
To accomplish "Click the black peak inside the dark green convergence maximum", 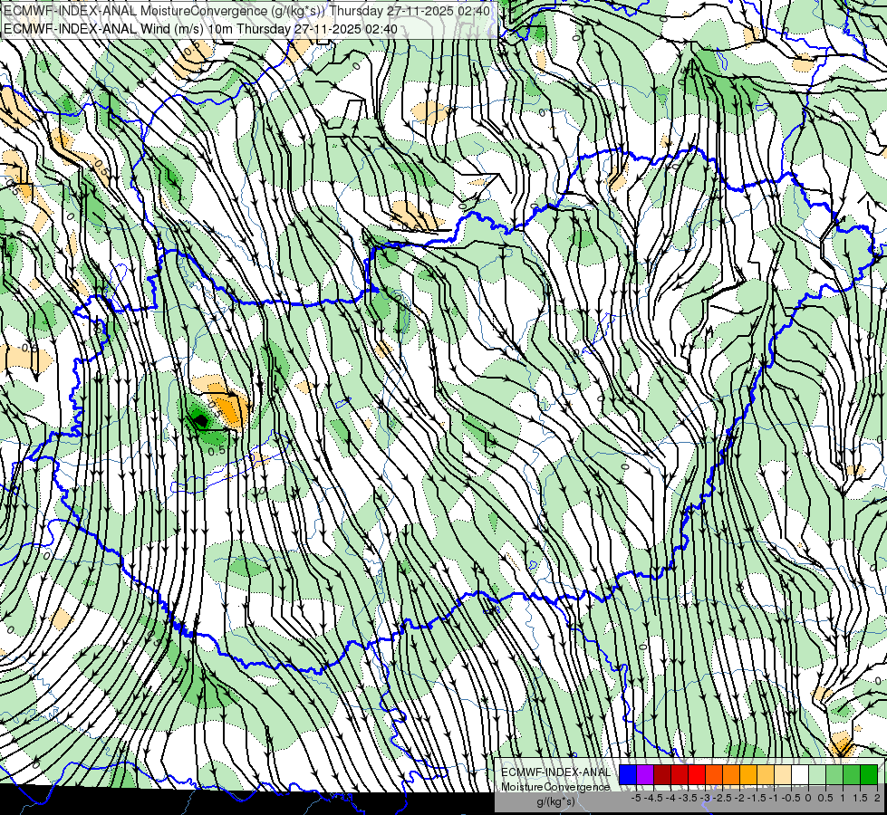I will [x=201, y=419].
